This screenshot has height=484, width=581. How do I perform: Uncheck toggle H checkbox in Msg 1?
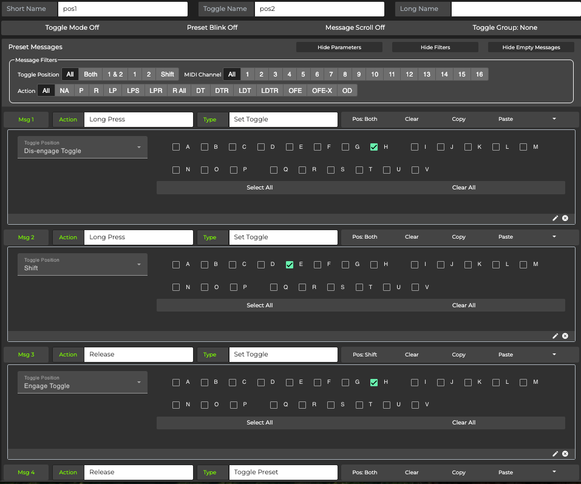pos(374,147)
